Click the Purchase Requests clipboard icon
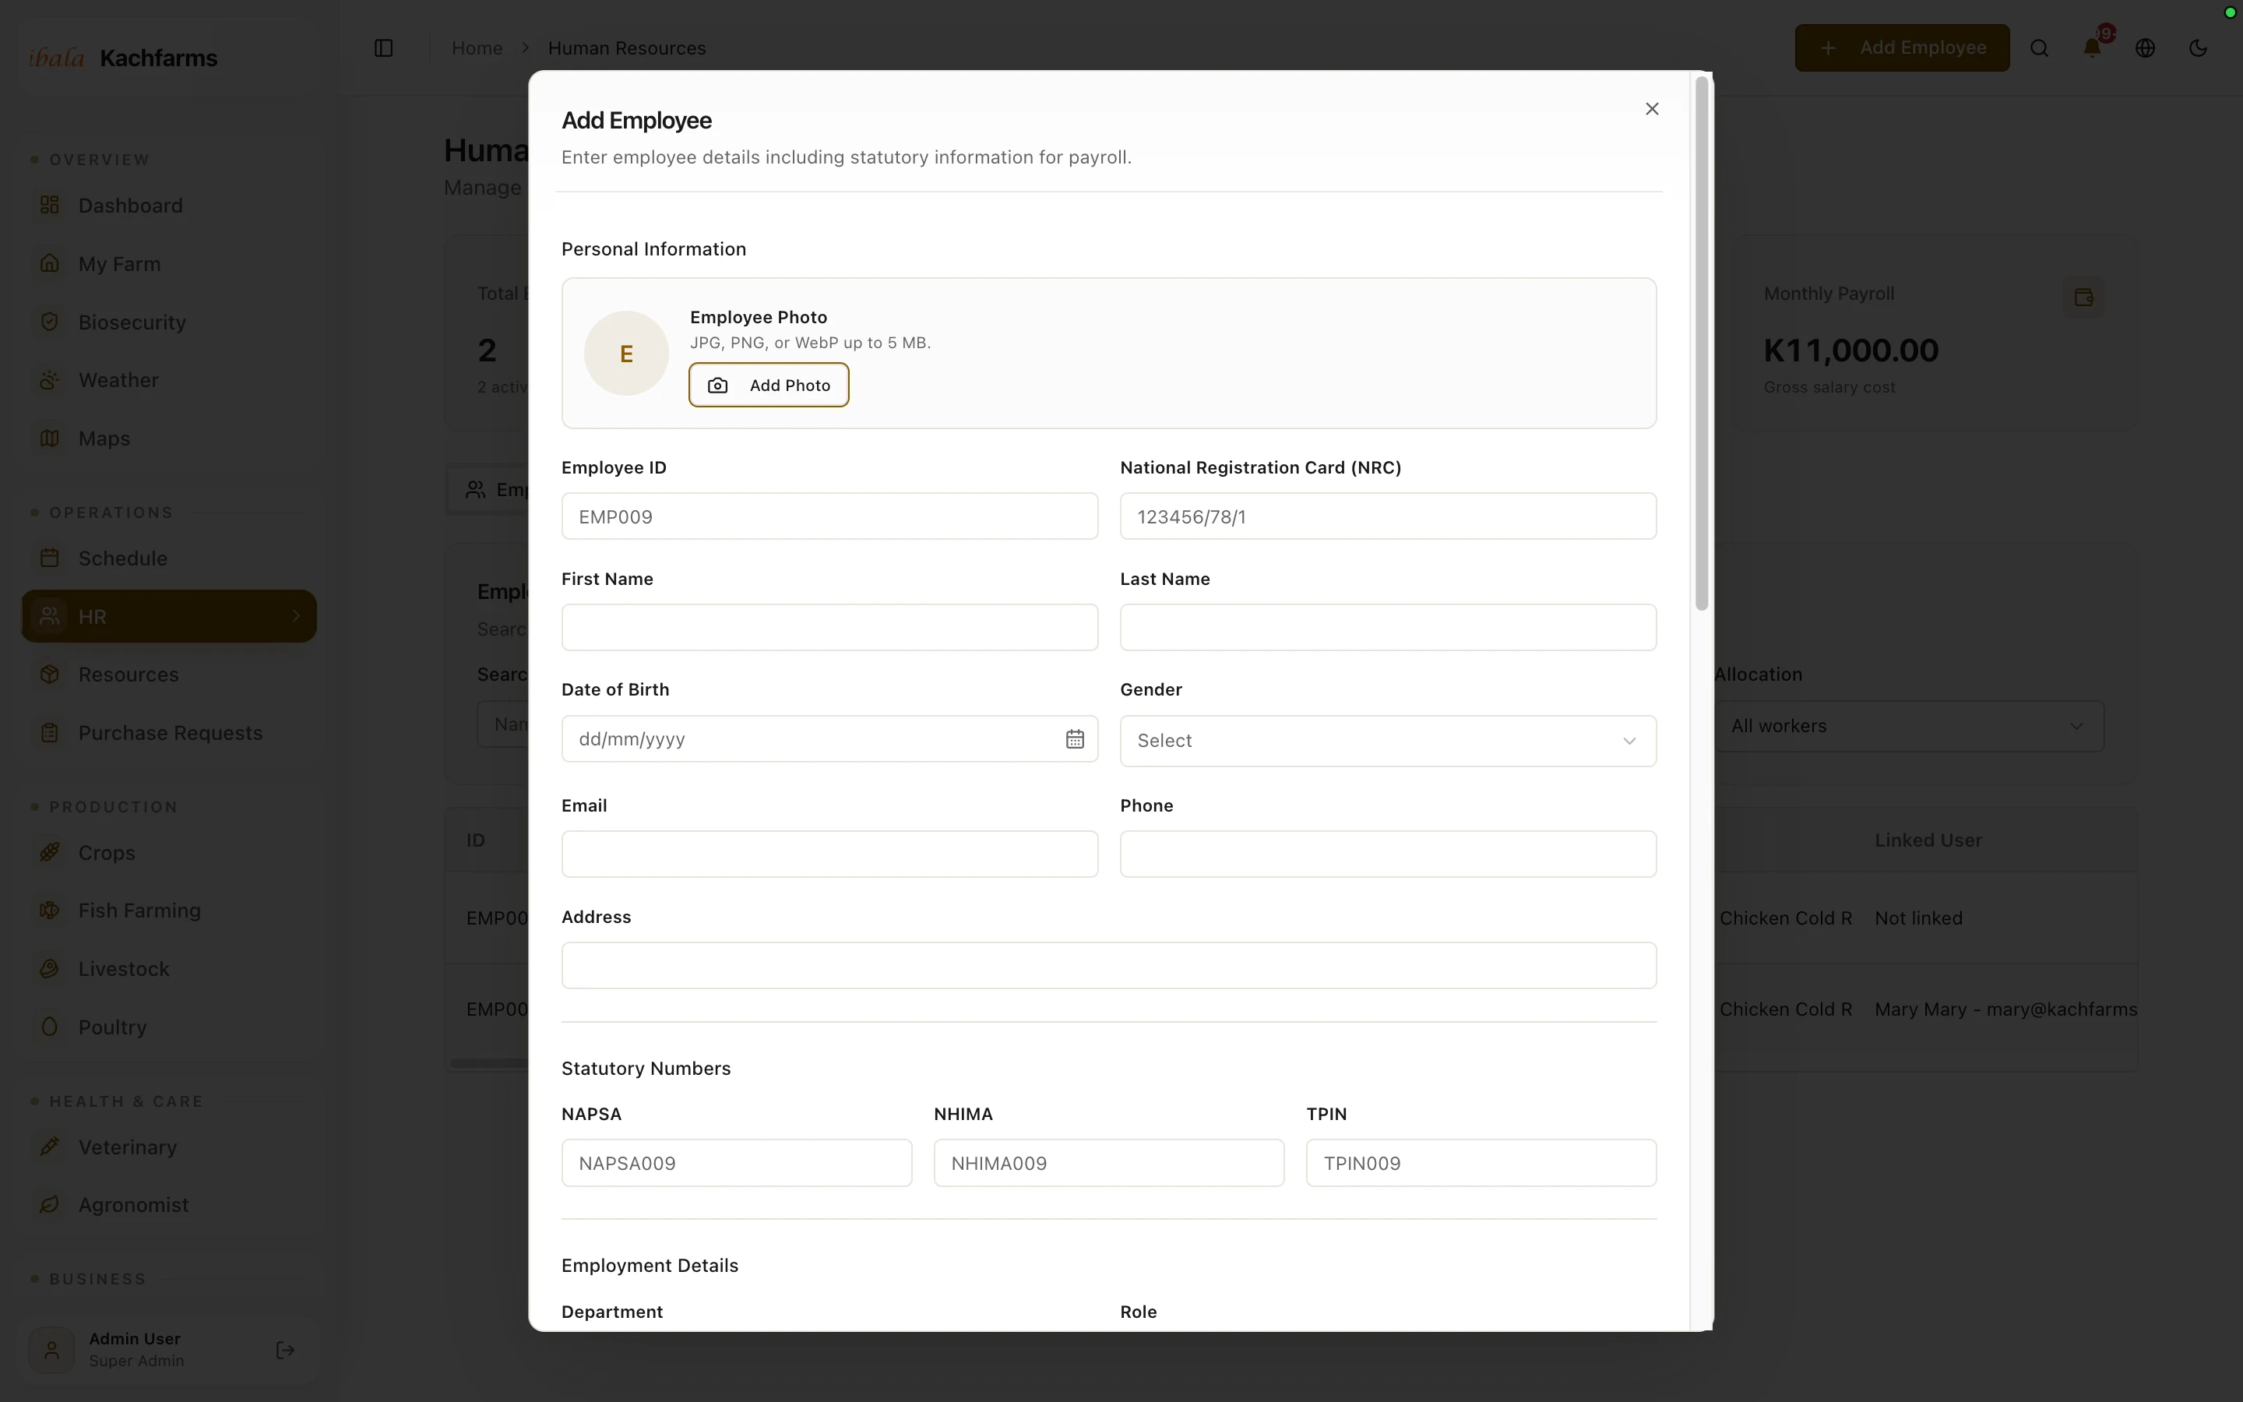 pyautogui.click(x=50, y=732)
